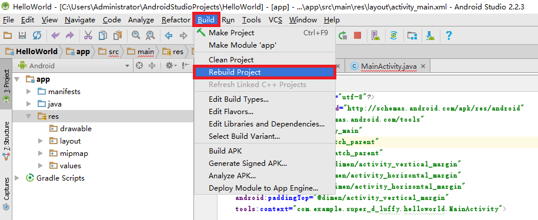The width and height of the screenshot is (538, 220).
Task: Click the red Stop square icon
Action: click(x=357, y=35)
